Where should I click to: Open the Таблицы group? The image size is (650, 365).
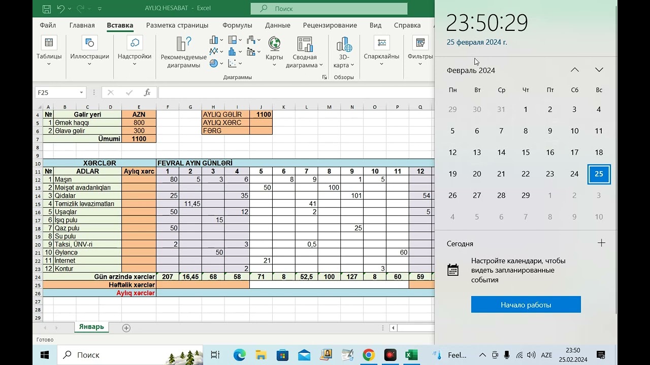pyautogui.click(x=49, y=51)
